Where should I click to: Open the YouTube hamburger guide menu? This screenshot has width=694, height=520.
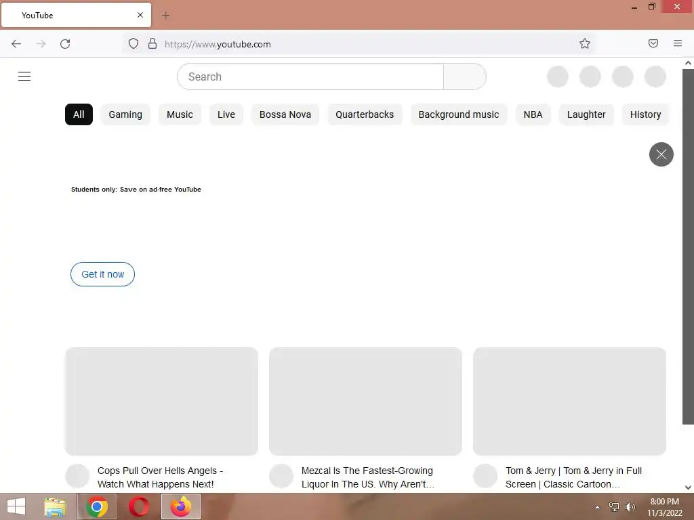click(24, 76)
